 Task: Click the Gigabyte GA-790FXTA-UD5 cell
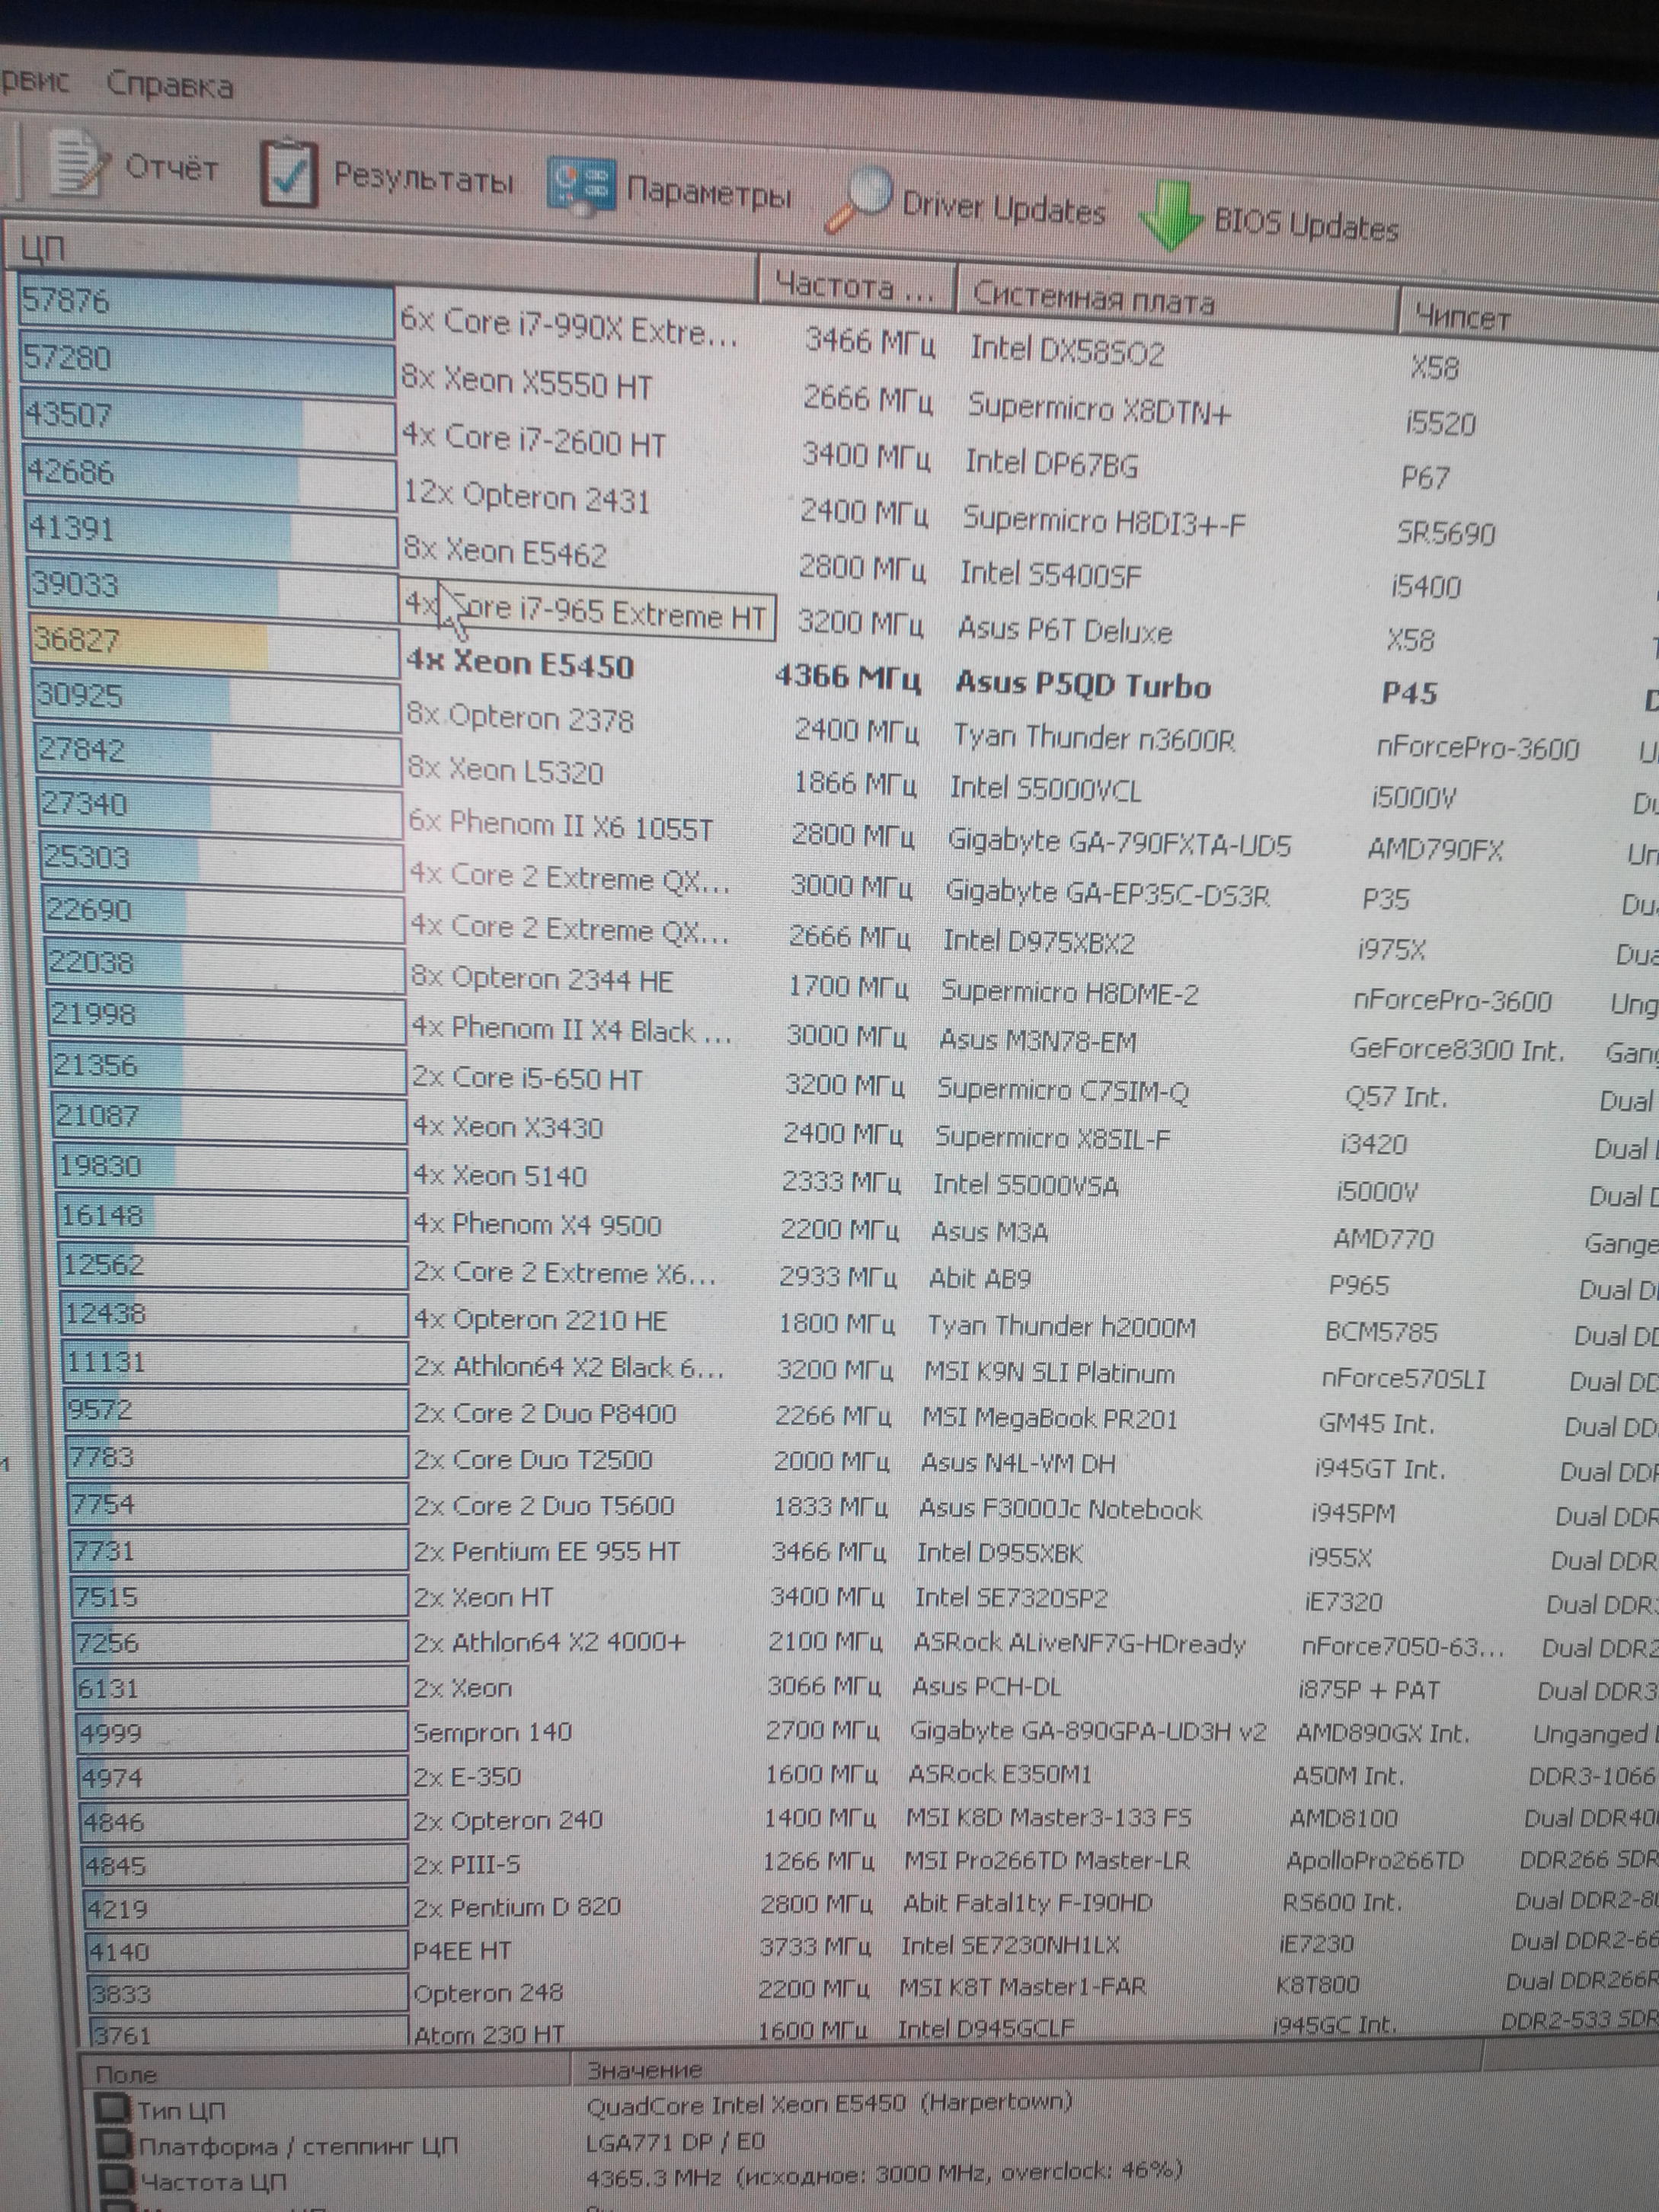click(x=1120, y=843)
